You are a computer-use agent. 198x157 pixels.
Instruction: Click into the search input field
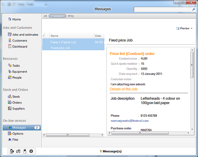click(163, 9)
